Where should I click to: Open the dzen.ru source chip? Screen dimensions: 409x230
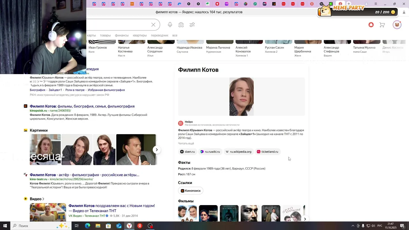pyautogui.click(x=187, y=152)
